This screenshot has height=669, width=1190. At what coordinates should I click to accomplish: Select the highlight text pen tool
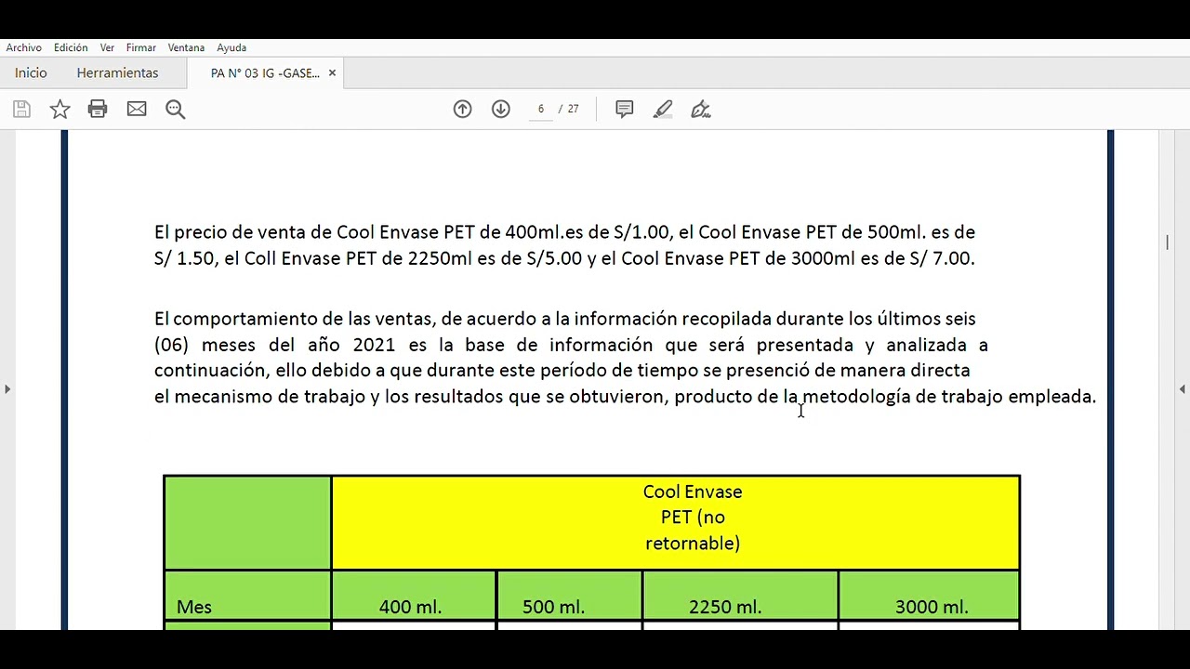(x=663, y=110)
